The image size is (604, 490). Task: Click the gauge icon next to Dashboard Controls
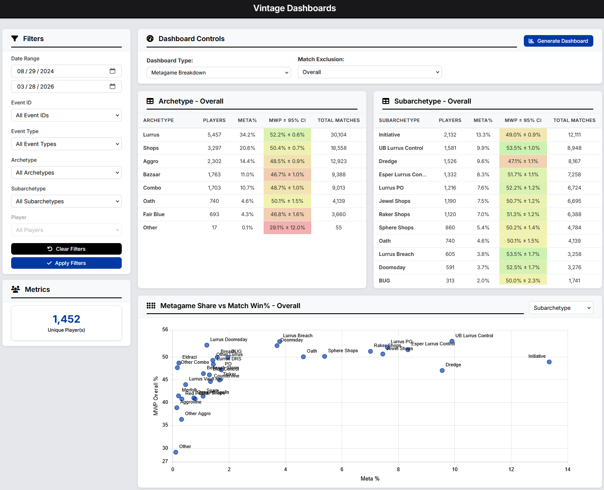pos(150,39)
